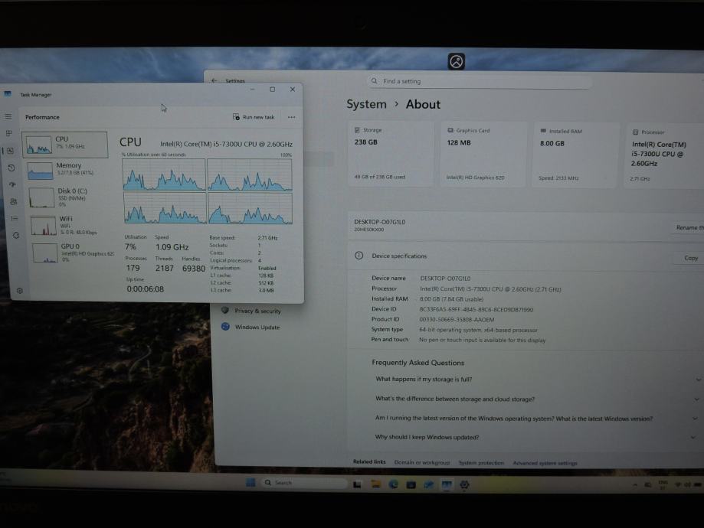Viewport: 704px width, 528px height.
Task: Click the Windows Start button
Action: (250, 482)
